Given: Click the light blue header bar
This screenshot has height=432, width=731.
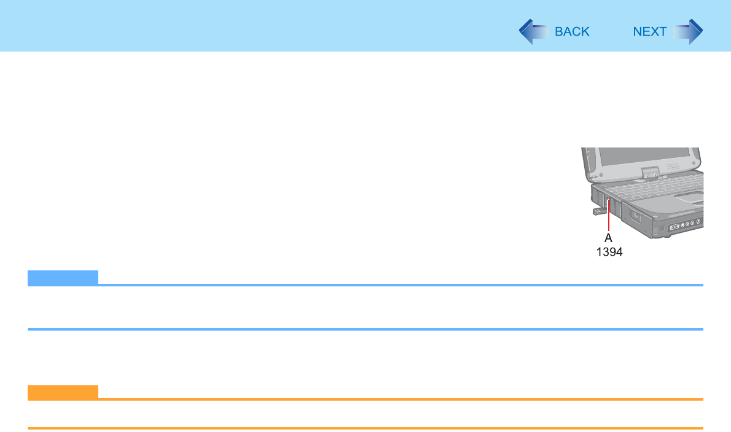Looking at the screenshot, I should (x=365, y=26).
